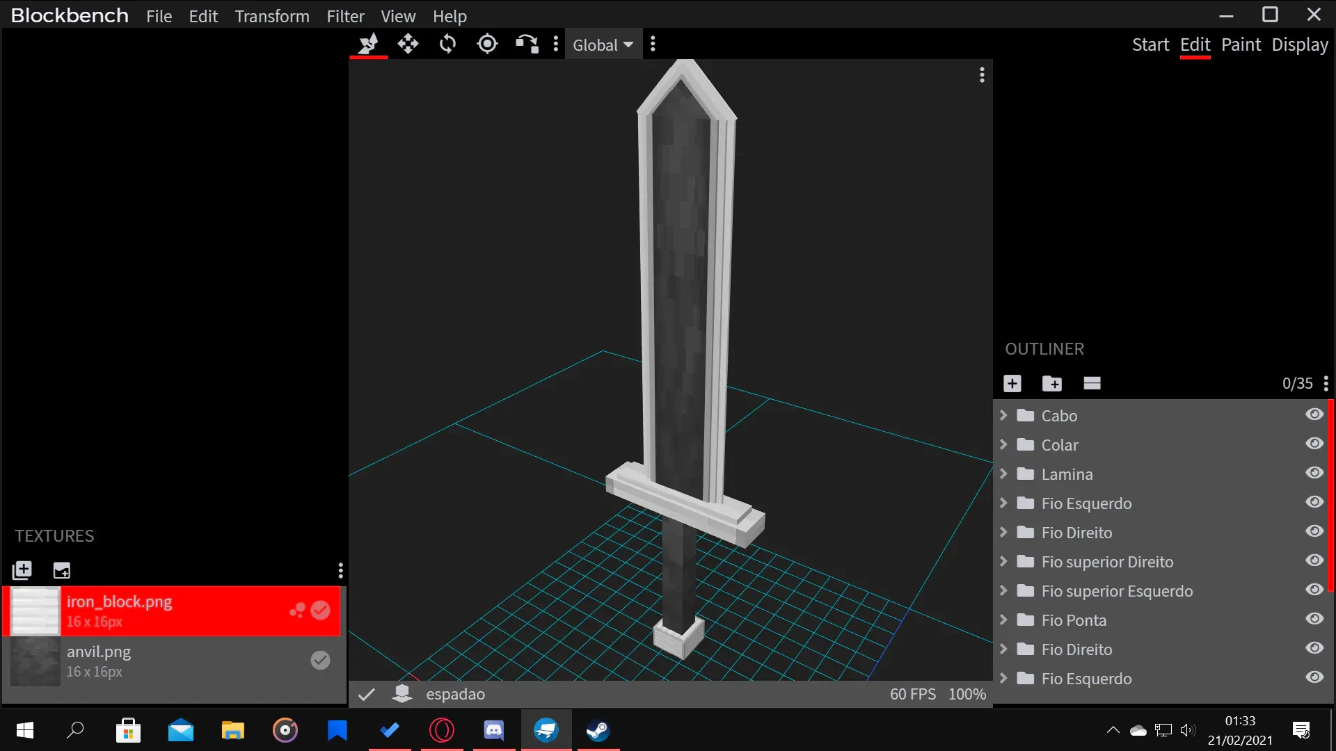
Task: Open the Outliner three-dot menu
Action: 1326,383
